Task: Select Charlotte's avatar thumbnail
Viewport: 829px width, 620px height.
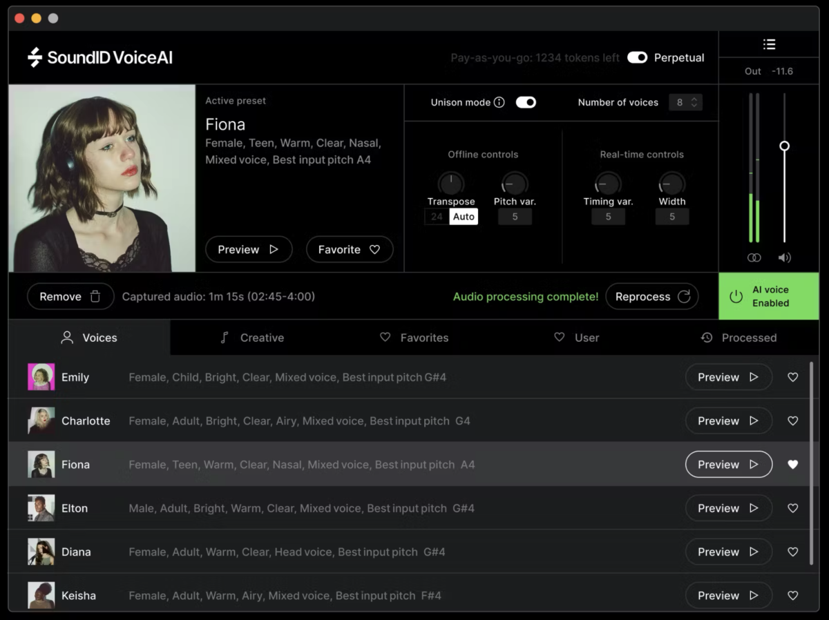Action: [41, 420]
